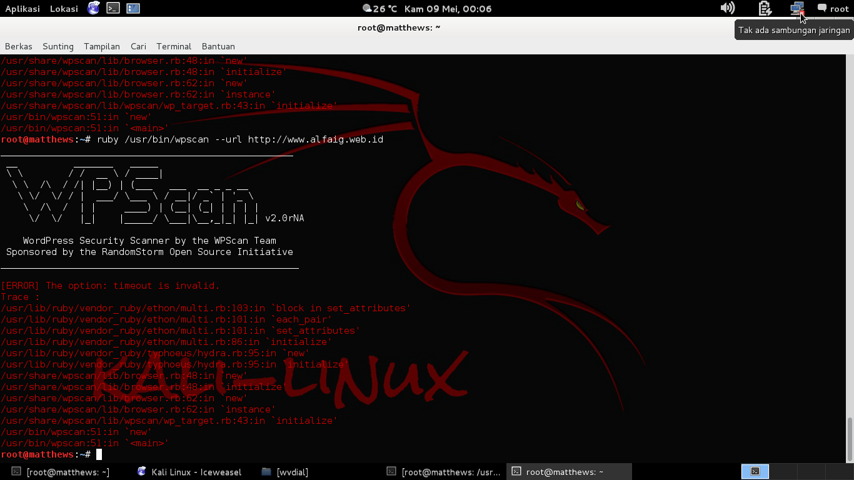This screenshot has height=480, width=854.
Task: Open the Cari menu
Action: pyautogui.click(x=138, y=46)
